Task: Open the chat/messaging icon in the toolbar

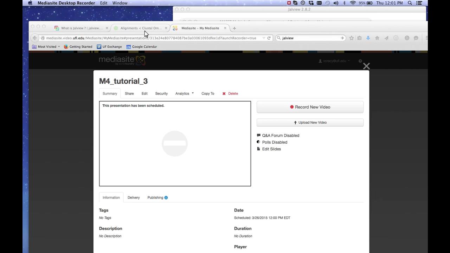Action: [416, 38]
